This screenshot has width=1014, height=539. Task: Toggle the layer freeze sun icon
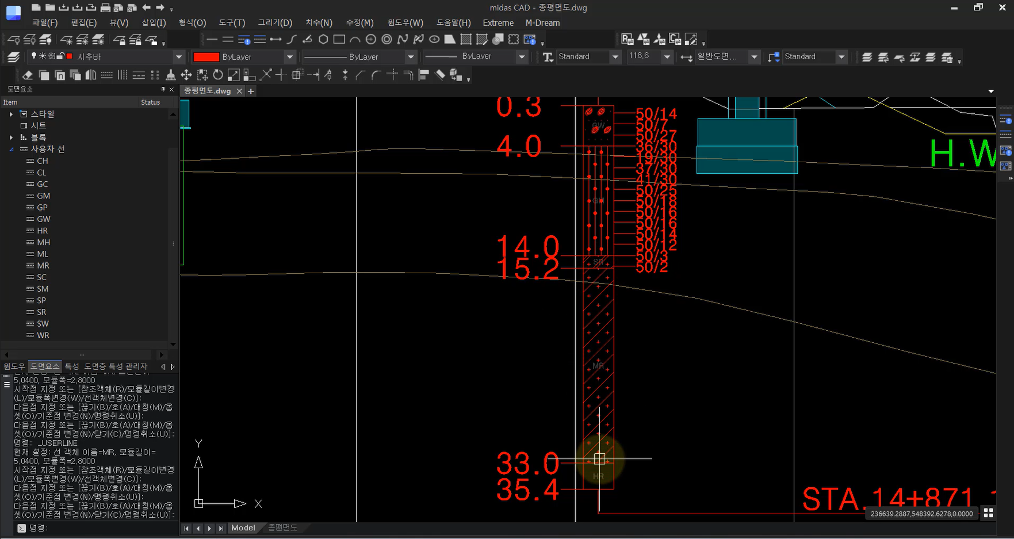(x=43, y=56)
